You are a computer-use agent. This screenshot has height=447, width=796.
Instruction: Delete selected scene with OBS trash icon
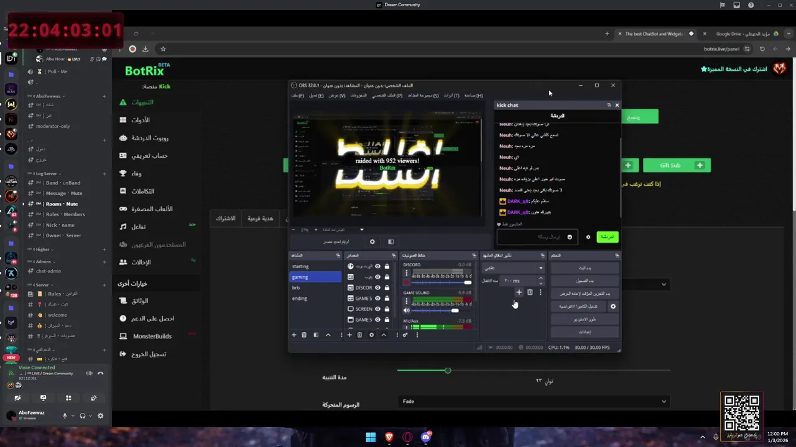click(304, 335)
